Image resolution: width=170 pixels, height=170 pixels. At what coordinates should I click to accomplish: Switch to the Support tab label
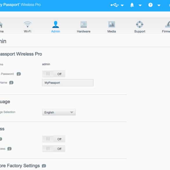[140, 31]
